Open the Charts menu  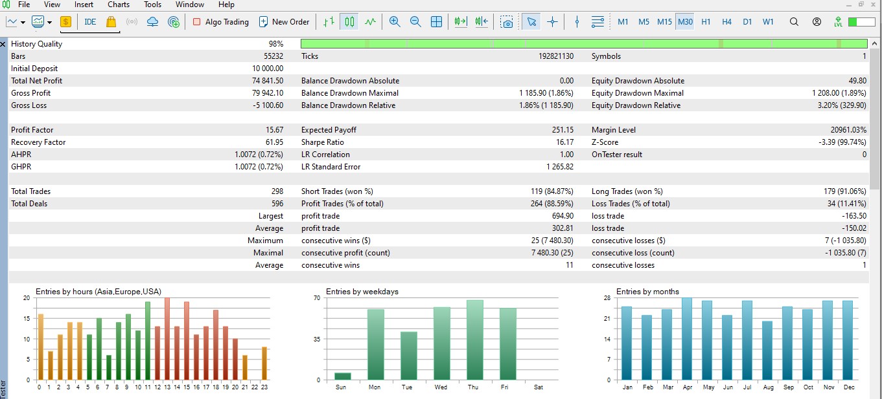[x=119, y=5]
